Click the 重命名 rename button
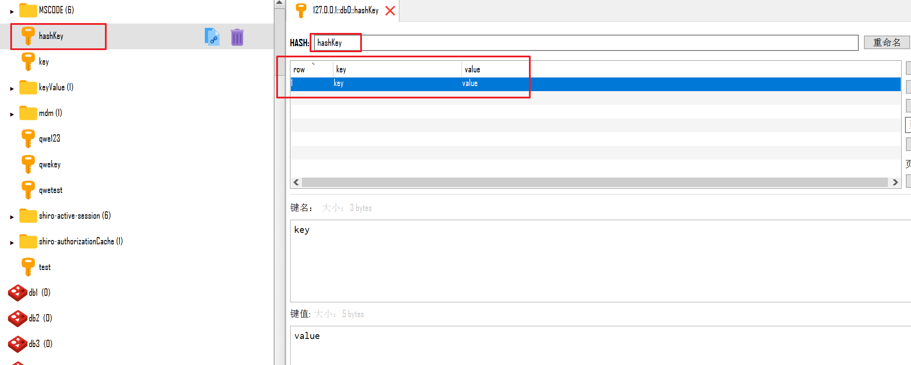This screenshot has height=365, width=911. (887, 42)
